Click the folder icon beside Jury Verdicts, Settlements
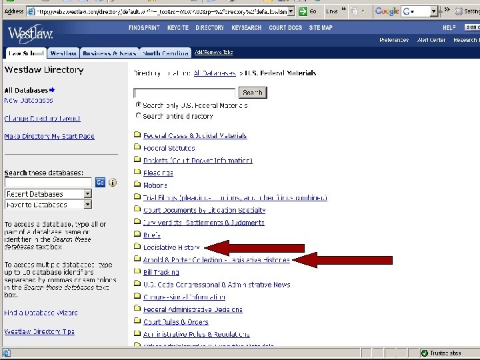This screenshot has height=360, width=480. pyautogui.click(x=137, y=221)
